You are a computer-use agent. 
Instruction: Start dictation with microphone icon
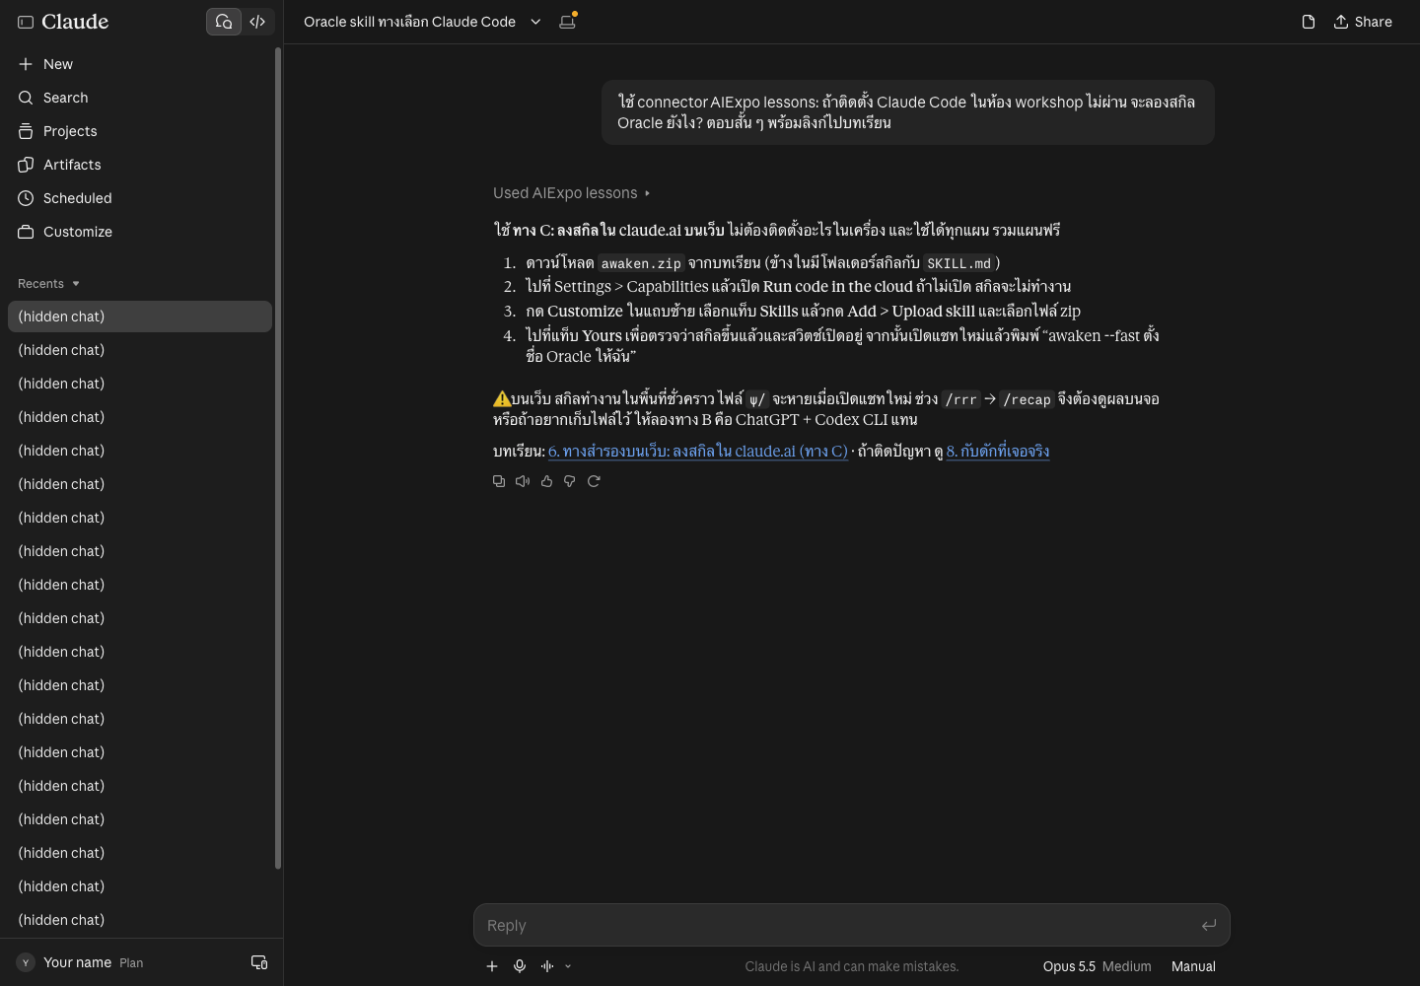pos(520,966)
